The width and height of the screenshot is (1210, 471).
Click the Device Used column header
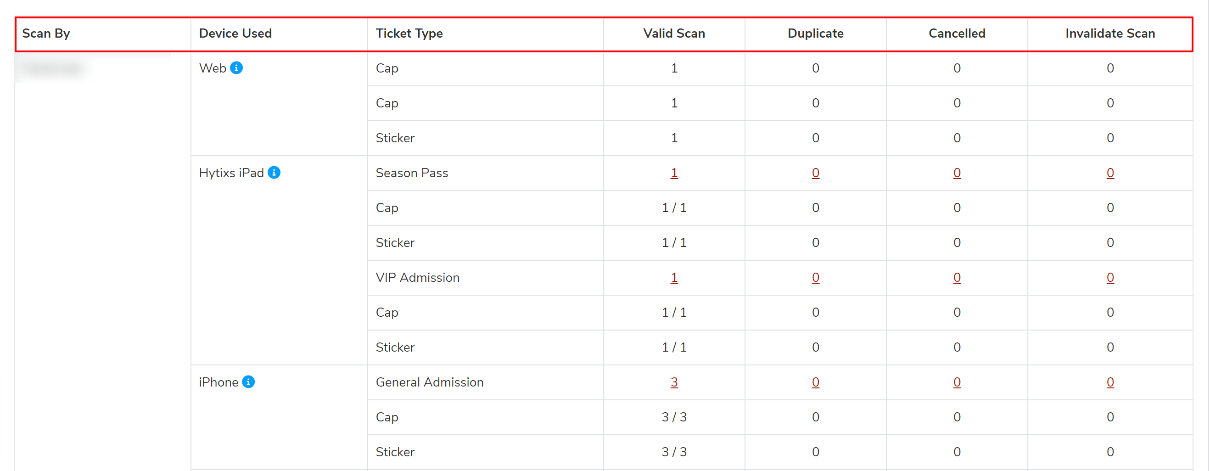(x=235, y=34)
